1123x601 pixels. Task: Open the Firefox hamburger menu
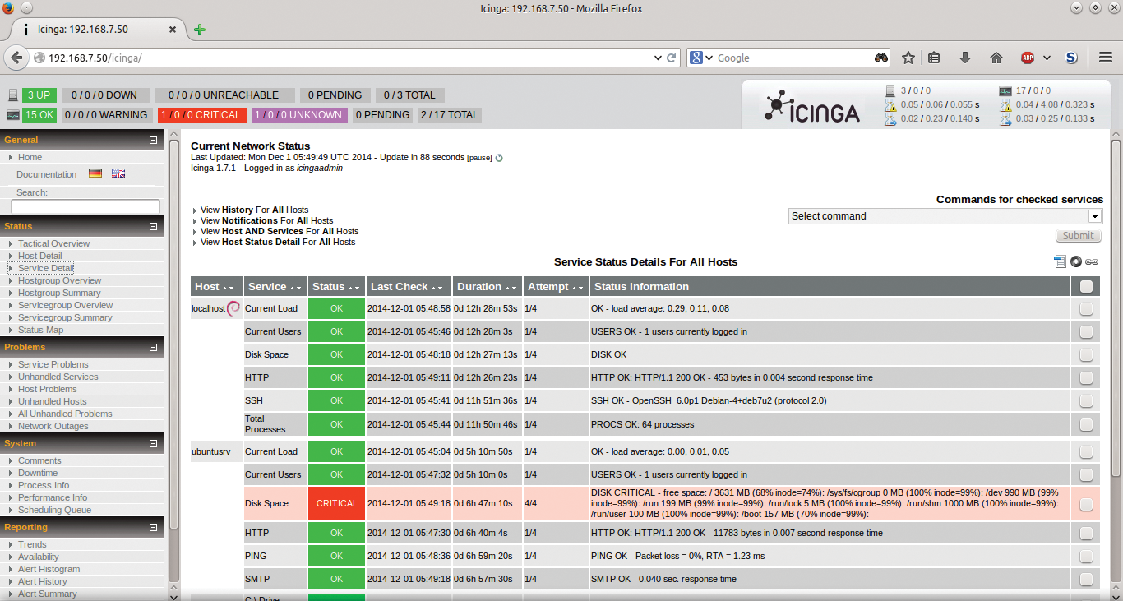[1105, 58]
